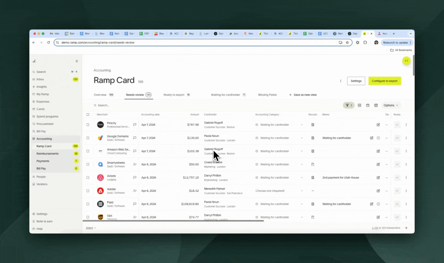
Task: Open the receipt icon for Airbnb
Action: coord(313,178)
